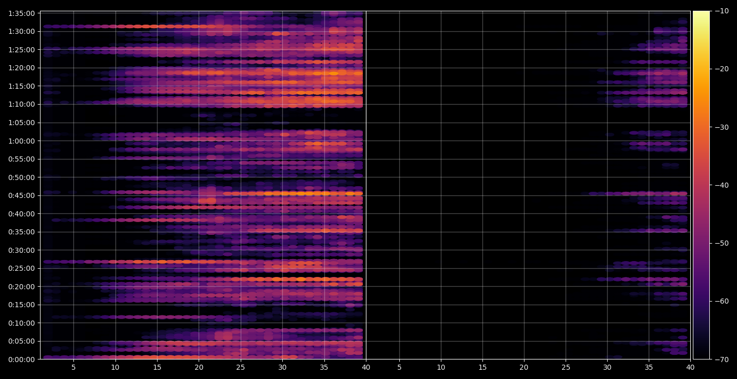Click the y-axis label 1:00:00
737x379 pixels.
[x=22, y=141]
